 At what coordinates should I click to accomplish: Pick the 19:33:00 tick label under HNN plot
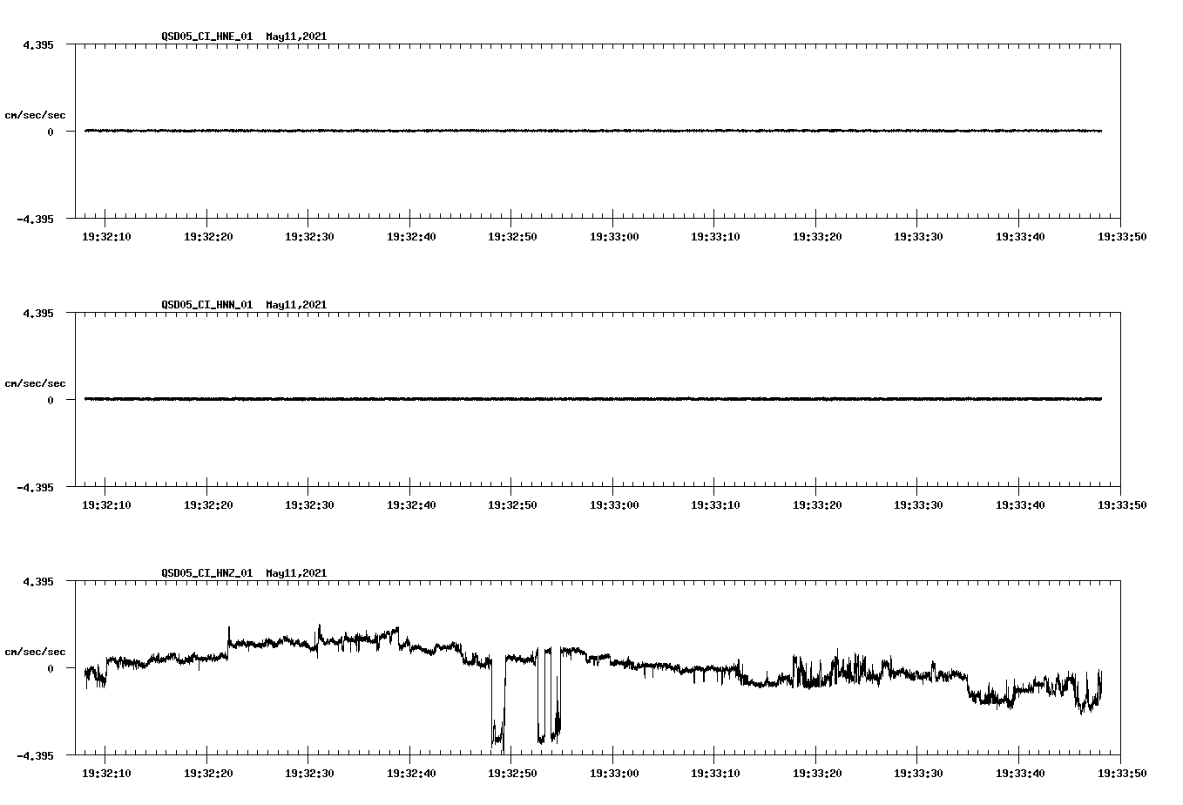pos(614,505)
